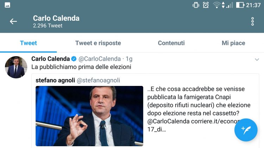Image resolution: width=264 pixels, height=148 pixels.
Task: View the quoted tweet's photo
Action: (x=89, y=116)
